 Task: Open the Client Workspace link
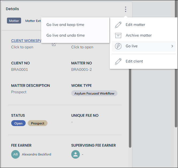26,41
